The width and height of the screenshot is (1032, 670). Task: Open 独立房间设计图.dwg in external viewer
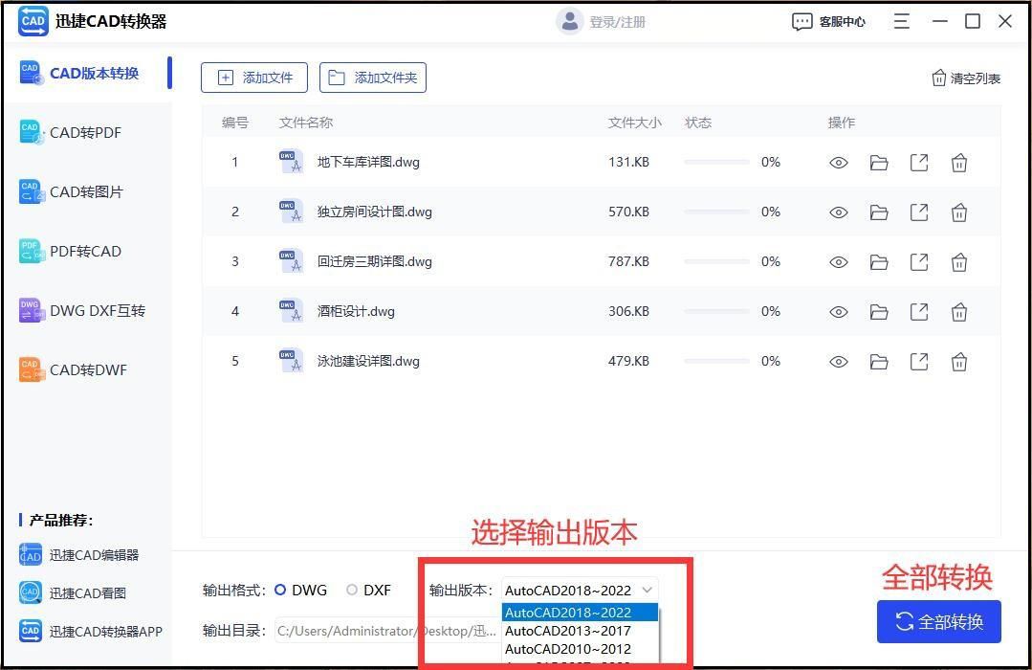(x=919, y=212)
